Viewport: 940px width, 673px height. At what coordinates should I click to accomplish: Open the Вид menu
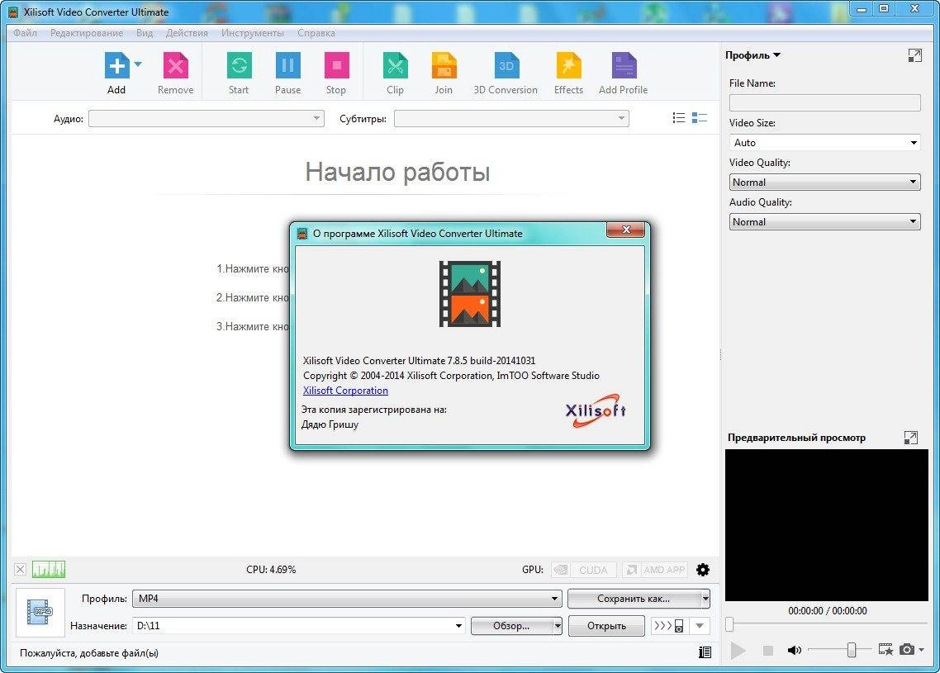coord(145,33)
